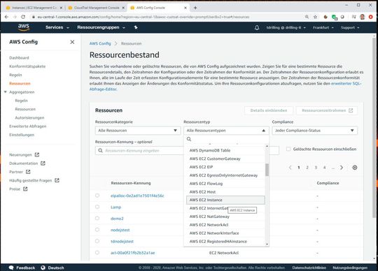Close the AWS Config Console tab

pos(185,8)
